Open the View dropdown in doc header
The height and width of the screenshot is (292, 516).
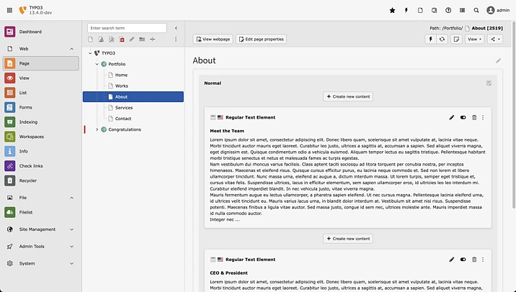point(474,39)
